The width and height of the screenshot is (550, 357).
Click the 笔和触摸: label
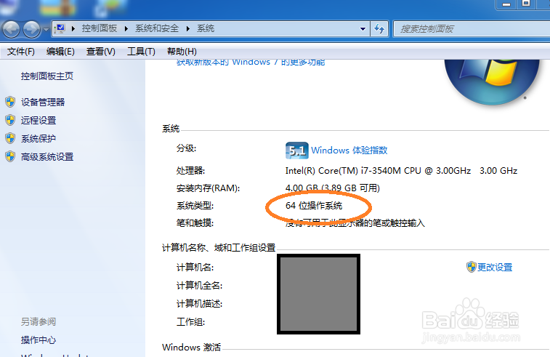[x=195, y=223]
